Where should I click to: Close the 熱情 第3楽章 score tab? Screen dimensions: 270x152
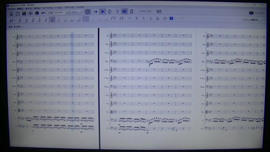click(x=22, y=26)
